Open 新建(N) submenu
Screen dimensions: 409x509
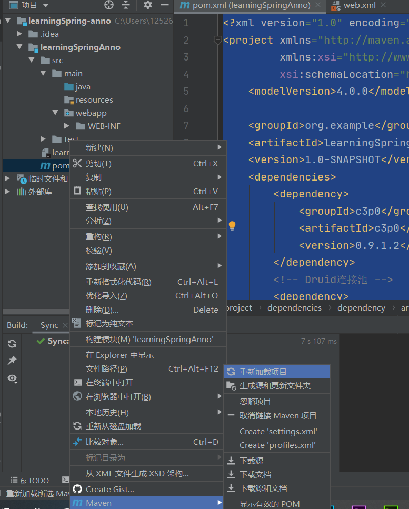tap(148, 148)
